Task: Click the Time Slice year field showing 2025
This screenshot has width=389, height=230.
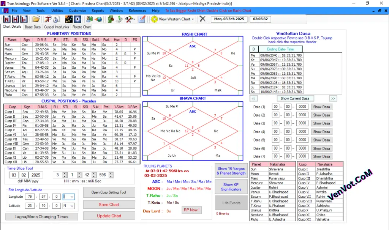Action: tap(36, 175)
